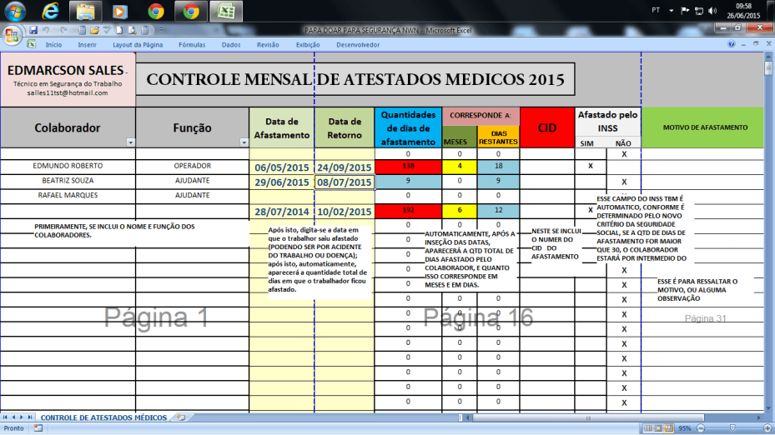Open the Inserir ribbon tab

pos(87,44)
